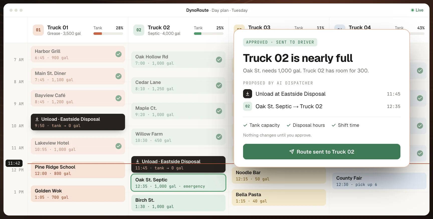Click the "Septic · 4,000 gal" subtitle

coord(164,34)
